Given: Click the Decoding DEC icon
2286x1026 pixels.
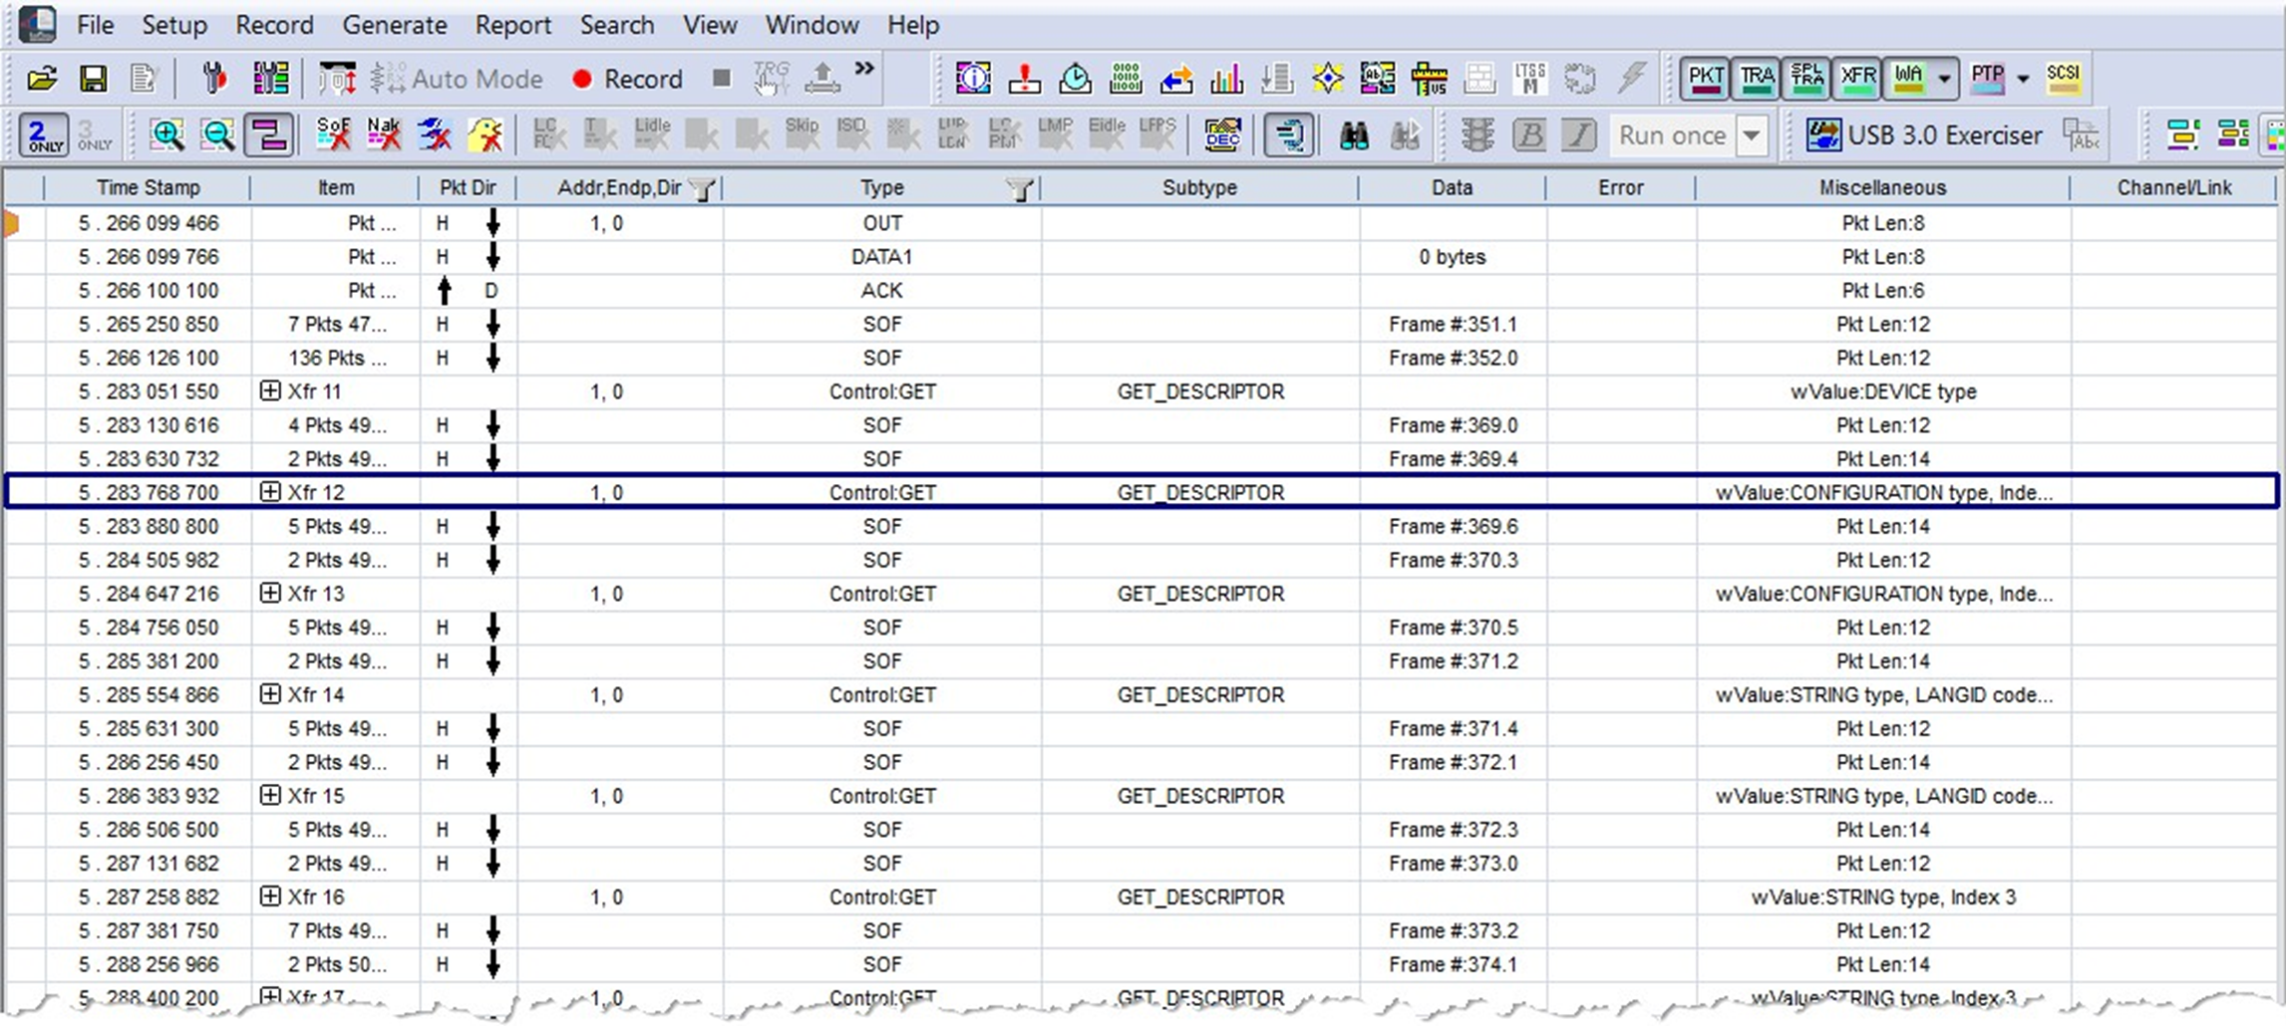Looking at the screenshot, I should [x=1222, y=134].
